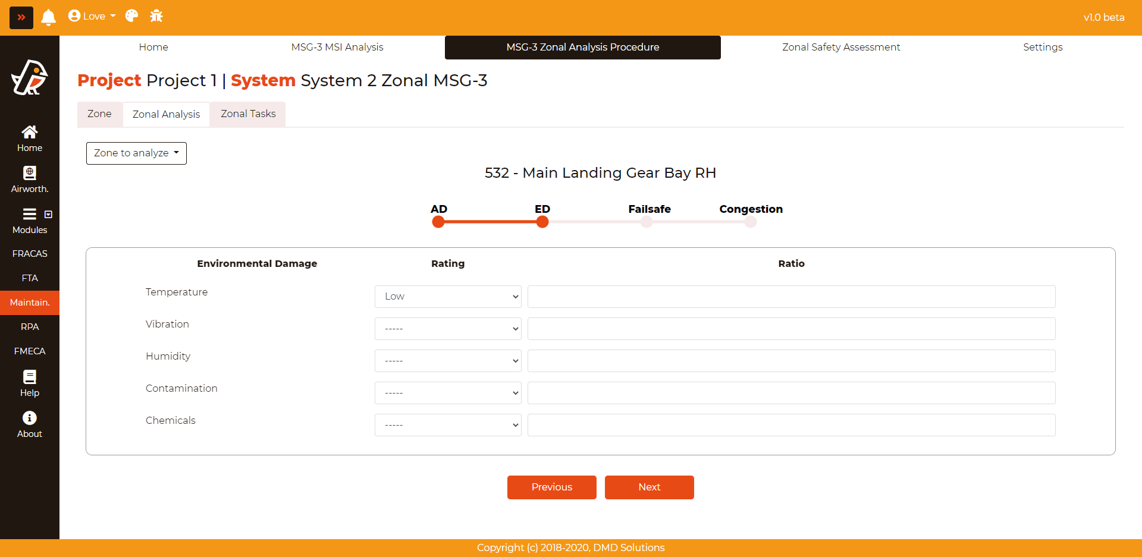Open the theme palette icon
This screenshot has height=557, width=1142.
pyautogui.click(x=131, y=16)
